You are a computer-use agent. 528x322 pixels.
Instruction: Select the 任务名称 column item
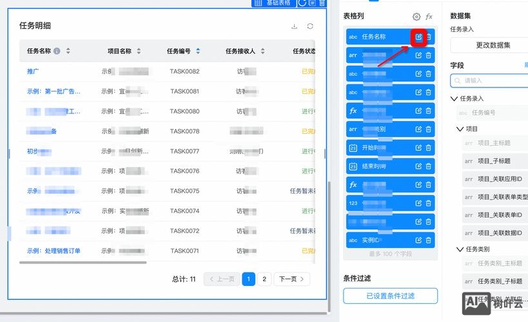click(390, 37)
